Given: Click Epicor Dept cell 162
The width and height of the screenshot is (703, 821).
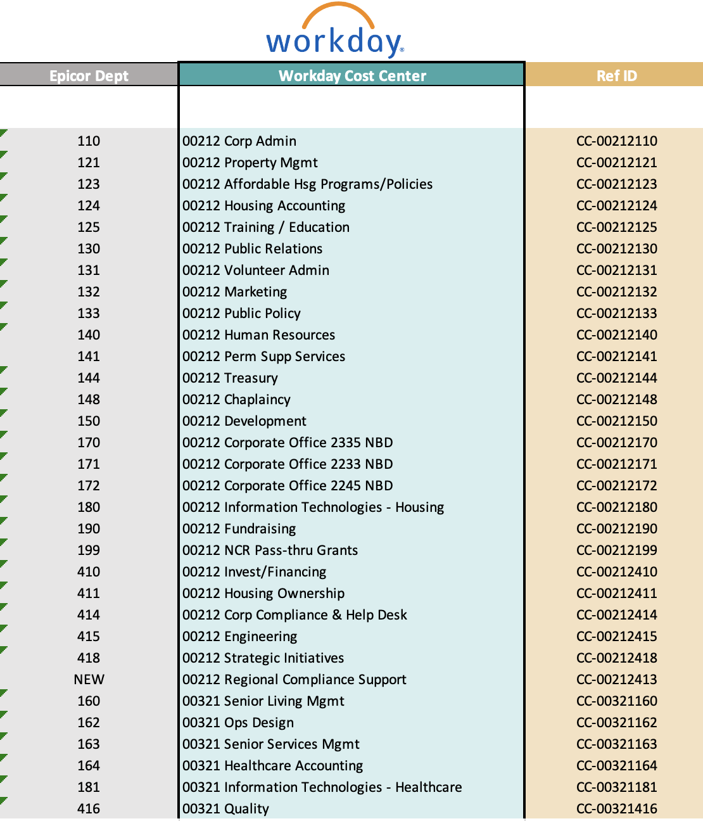Looking at the screenshot, I should click(x=89, y=722).
